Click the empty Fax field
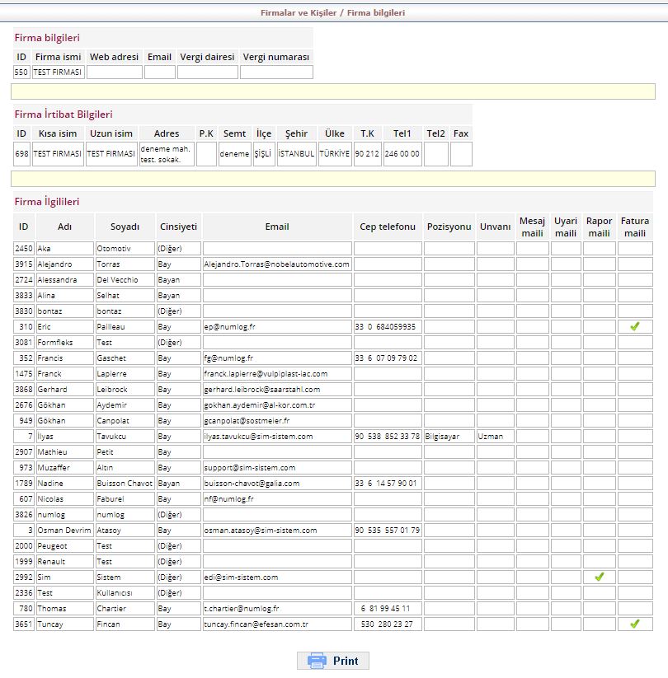This screenshot has height=678, width=668. 461,154
